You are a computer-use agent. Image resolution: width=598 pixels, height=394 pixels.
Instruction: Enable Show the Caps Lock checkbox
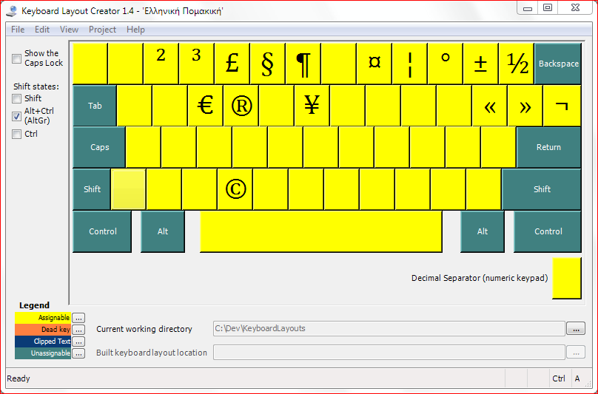(16, 58)
